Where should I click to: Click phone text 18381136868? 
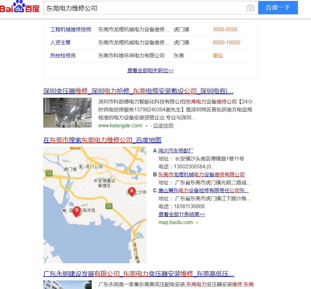[189, 207]
